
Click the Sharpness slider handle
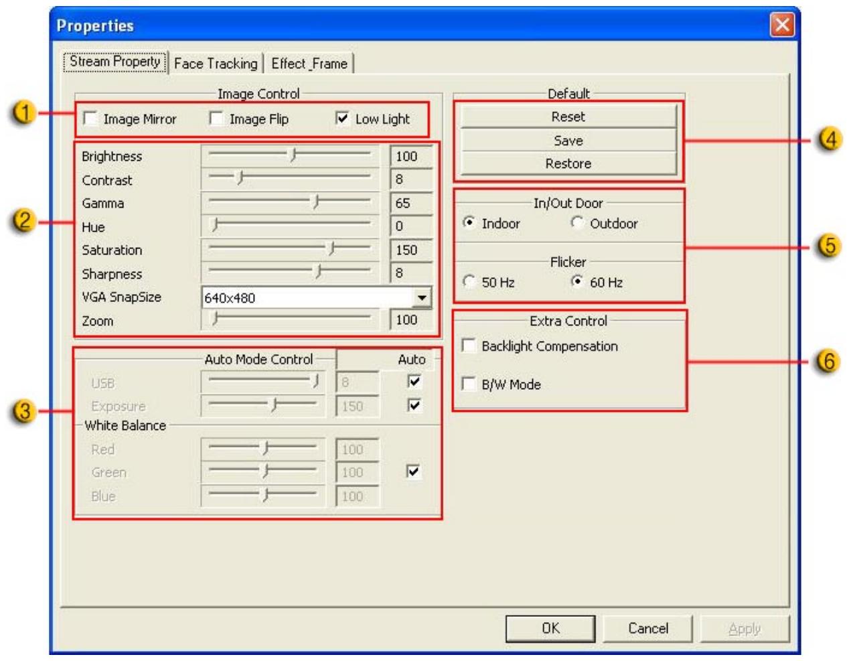tap(319, 272)
